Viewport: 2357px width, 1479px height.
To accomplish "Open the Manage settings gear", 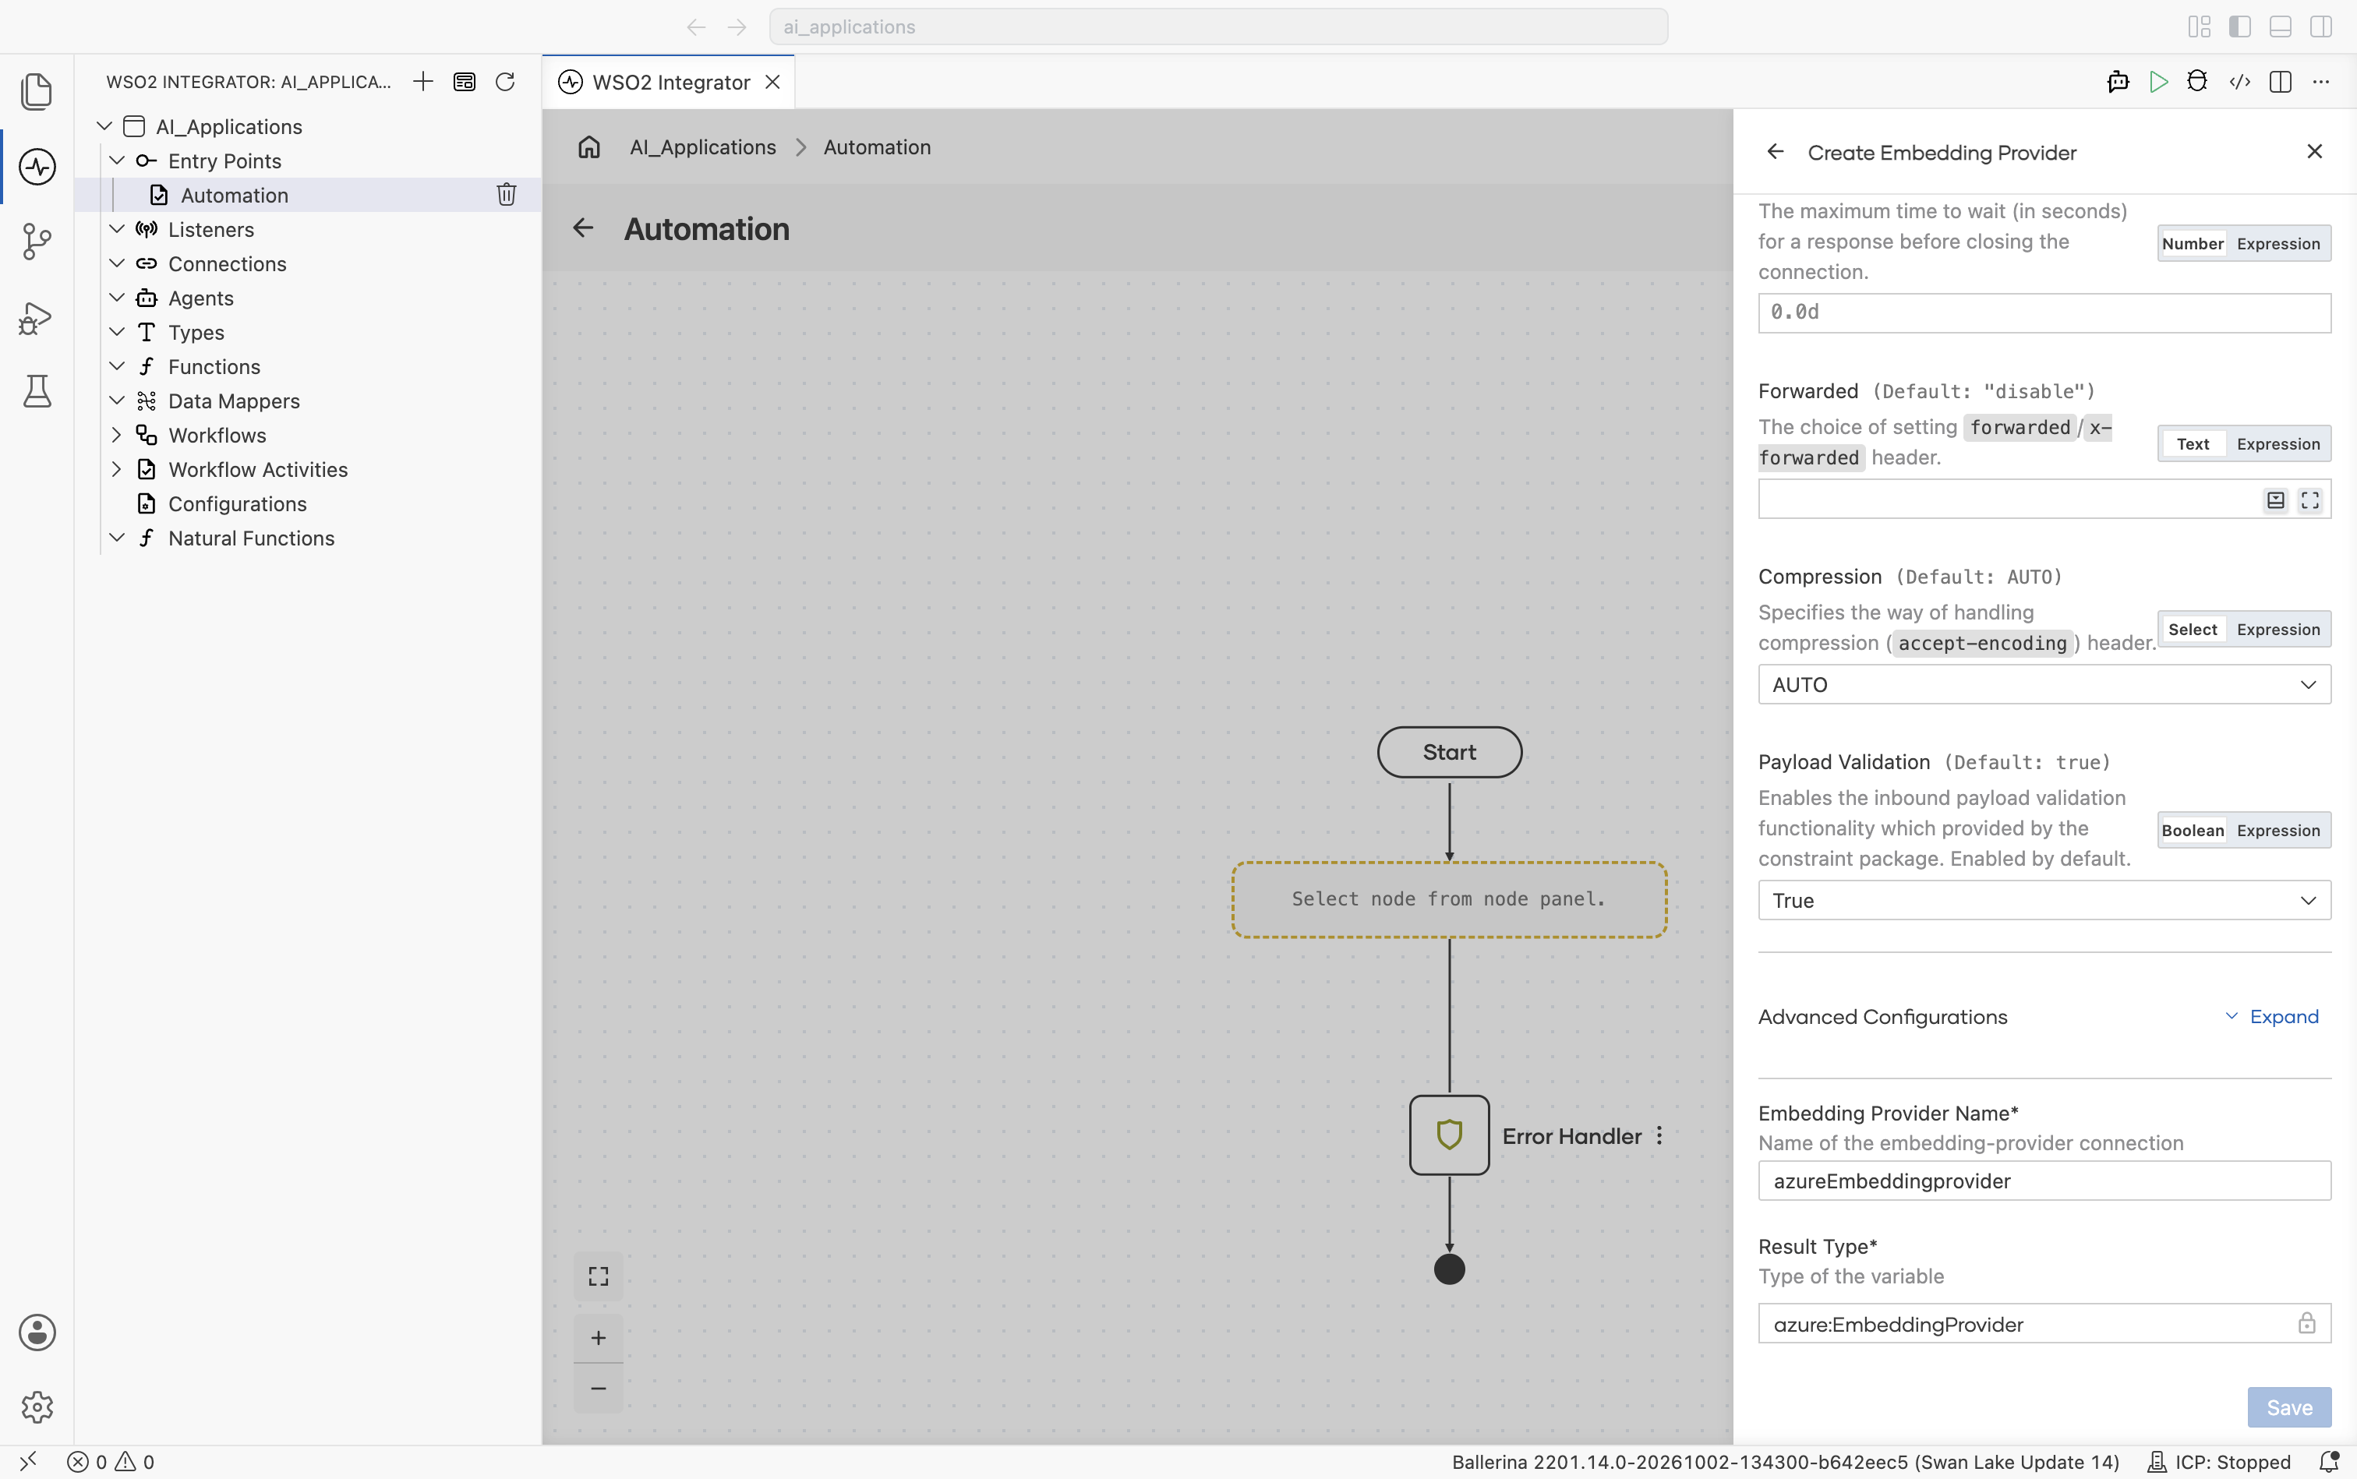I will click(37, 1407).
